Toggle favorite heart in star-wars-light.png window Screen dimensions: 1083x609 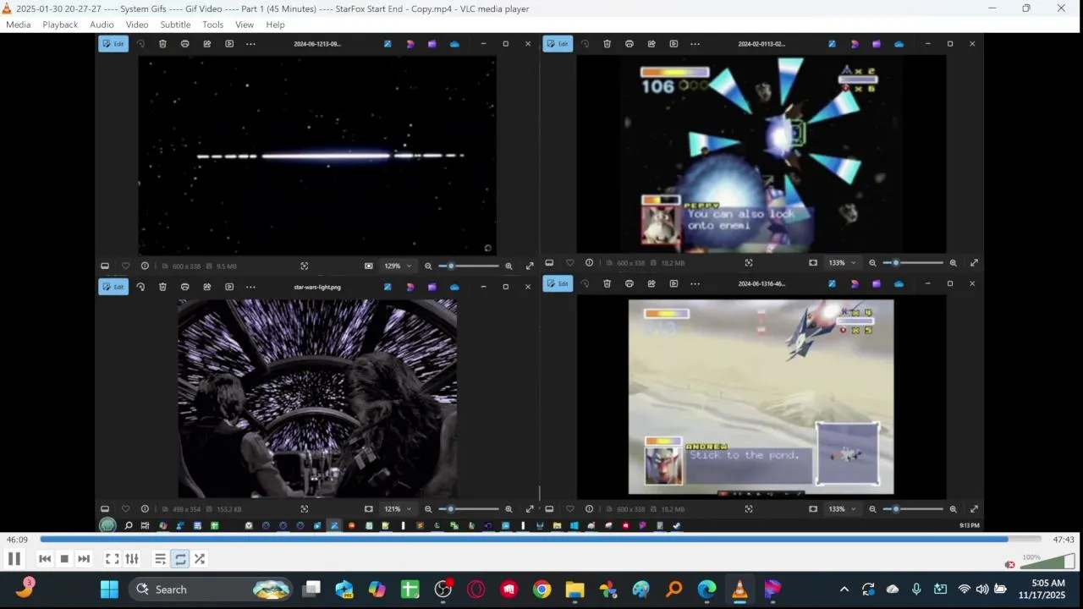click(x=125, y=509)
